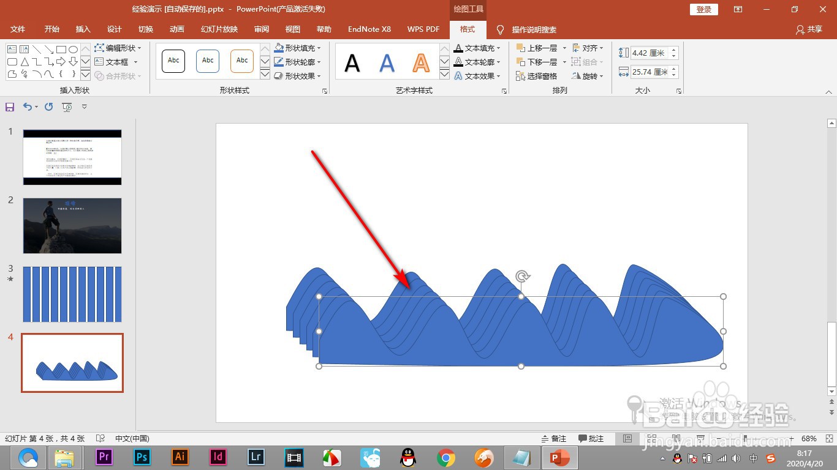Open the Edit Shape (编辑形状) dropdown

pos(118,48)
